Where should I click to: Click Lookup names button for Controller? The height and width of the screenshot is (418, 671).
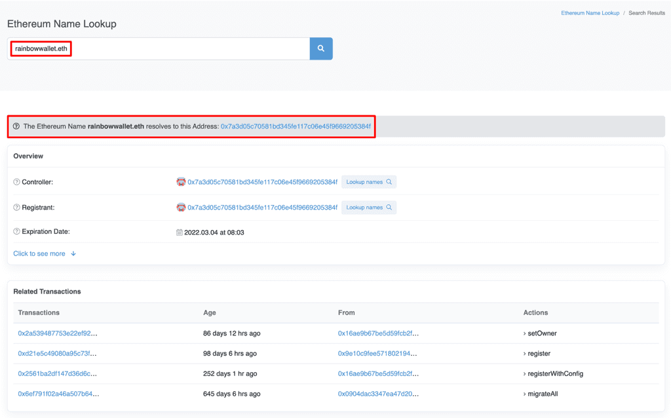coord(369,182)
